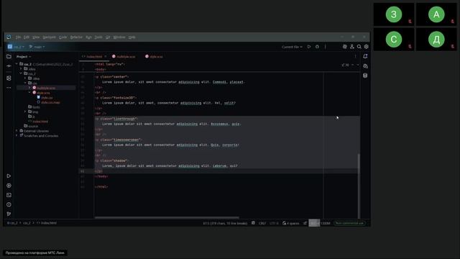Click the Run button in the toolbar

point(309,47)
